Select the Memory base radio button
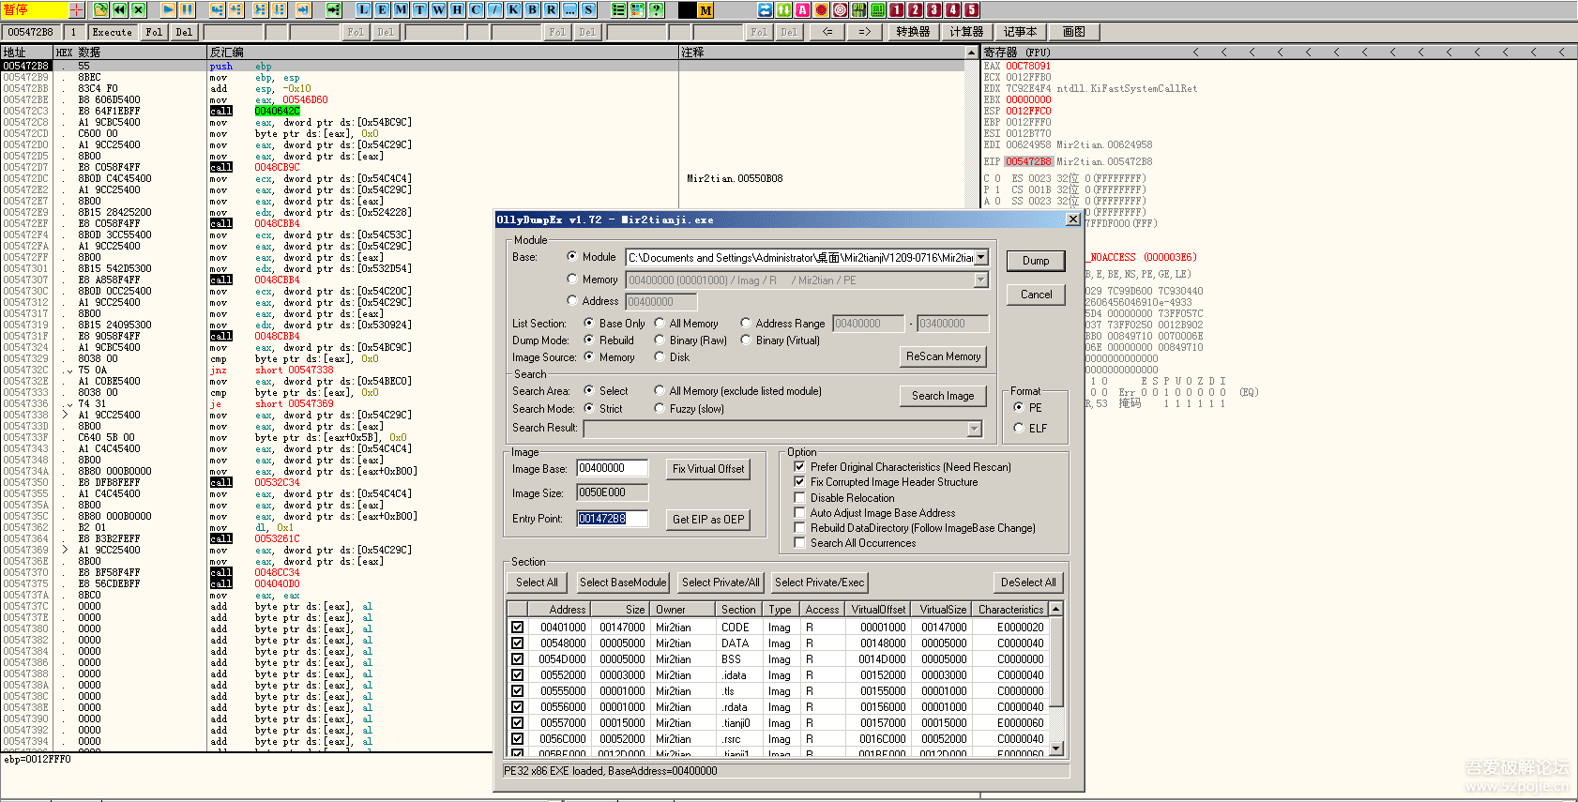The width and height of the screenshot is (1578, 802). (x=572, y=279)
